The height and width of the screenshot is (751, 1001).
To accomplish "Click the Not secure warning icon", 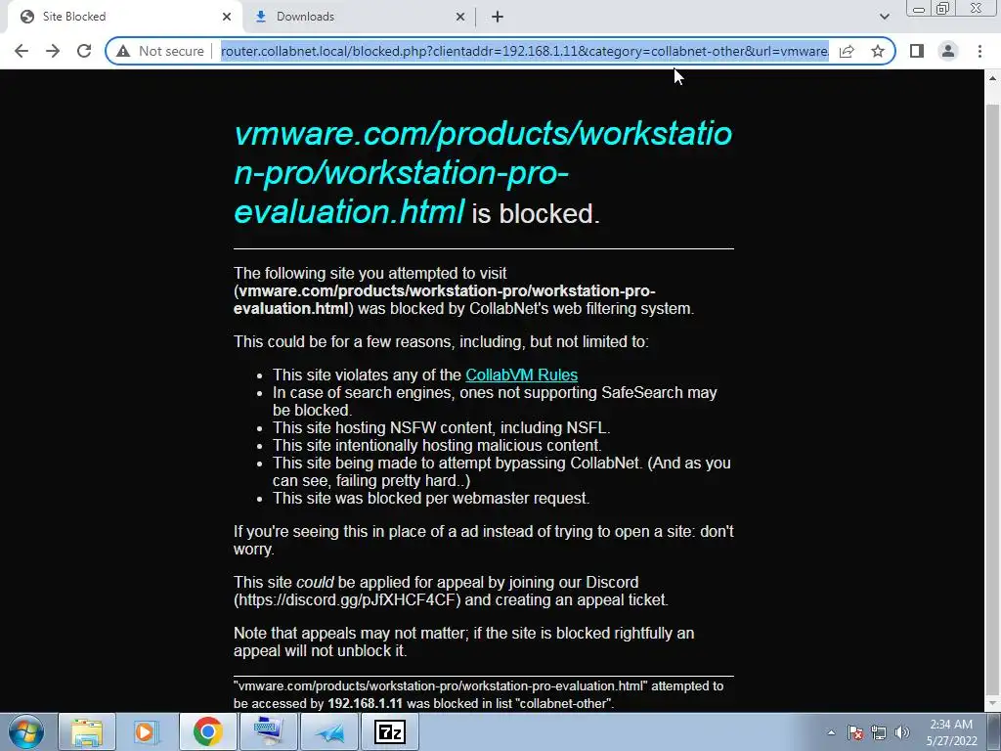I will point(123,51).
